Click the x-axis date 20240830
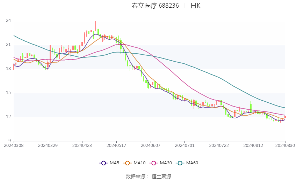 tap(285, 146)
